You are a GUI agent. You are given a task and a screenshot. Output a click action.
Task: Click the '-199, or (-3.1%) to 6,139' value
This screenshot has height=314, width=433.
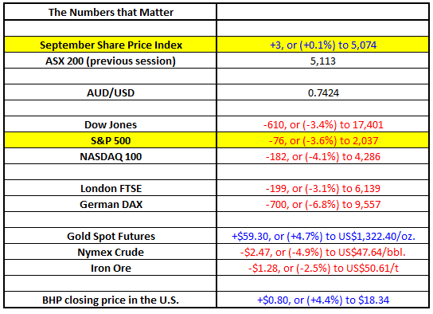click(x=323, y=188)
